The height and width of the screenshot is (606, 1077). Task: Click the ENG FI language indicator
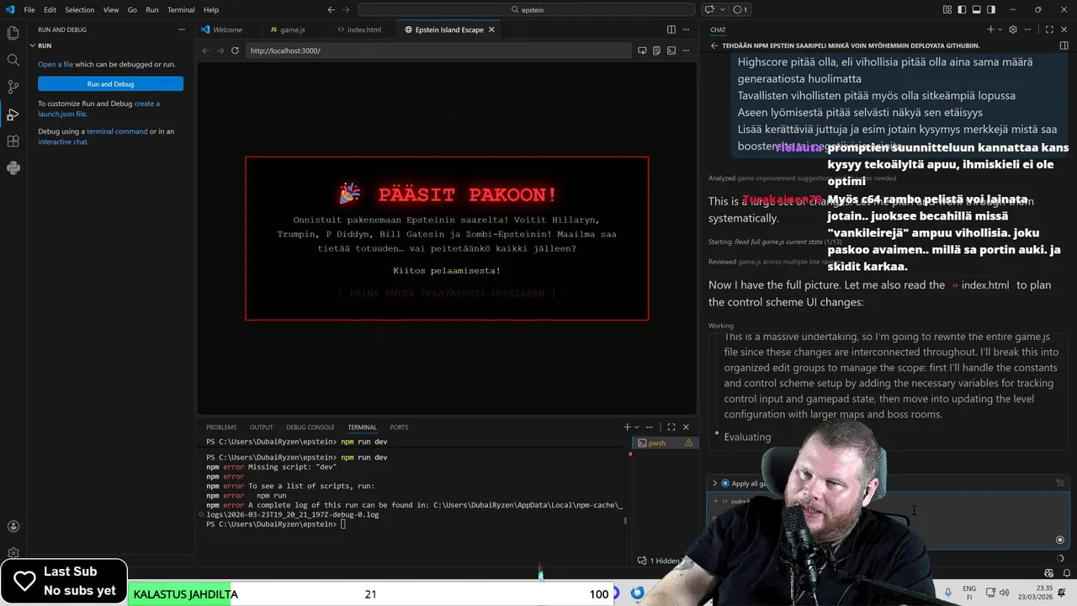[x=969, y=593]
